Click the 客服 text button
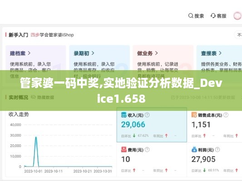This screenshot has height=181, width=242. 222,16
